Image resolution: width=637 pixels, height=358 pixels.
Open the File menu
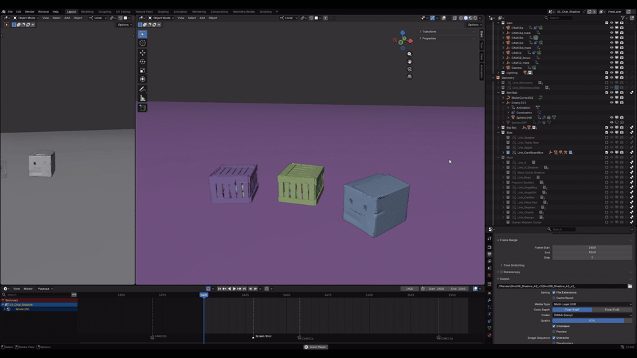10,12
